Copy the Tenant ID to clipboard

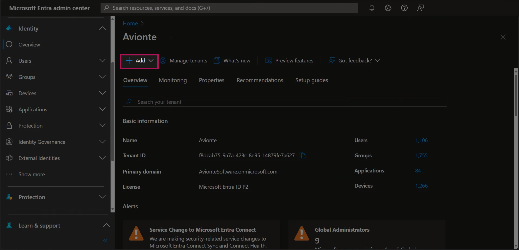pos(302,155)
